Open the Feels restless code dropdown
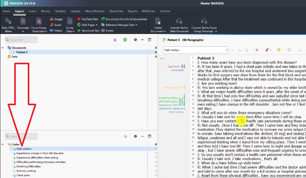The height and width of the screenshot is (178, 306). click(227, 50)
